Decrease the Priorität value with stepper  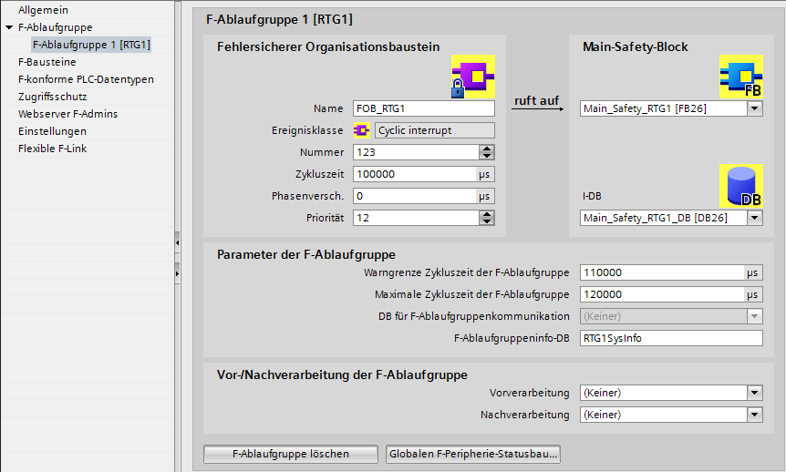click(x=487, y=221)
